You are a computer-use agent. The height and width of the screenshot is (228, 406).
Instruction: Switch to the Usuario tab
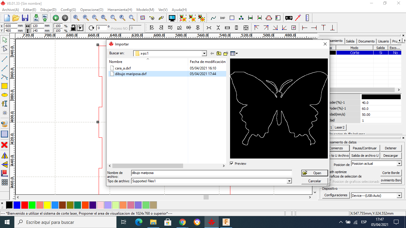point(383,41)
